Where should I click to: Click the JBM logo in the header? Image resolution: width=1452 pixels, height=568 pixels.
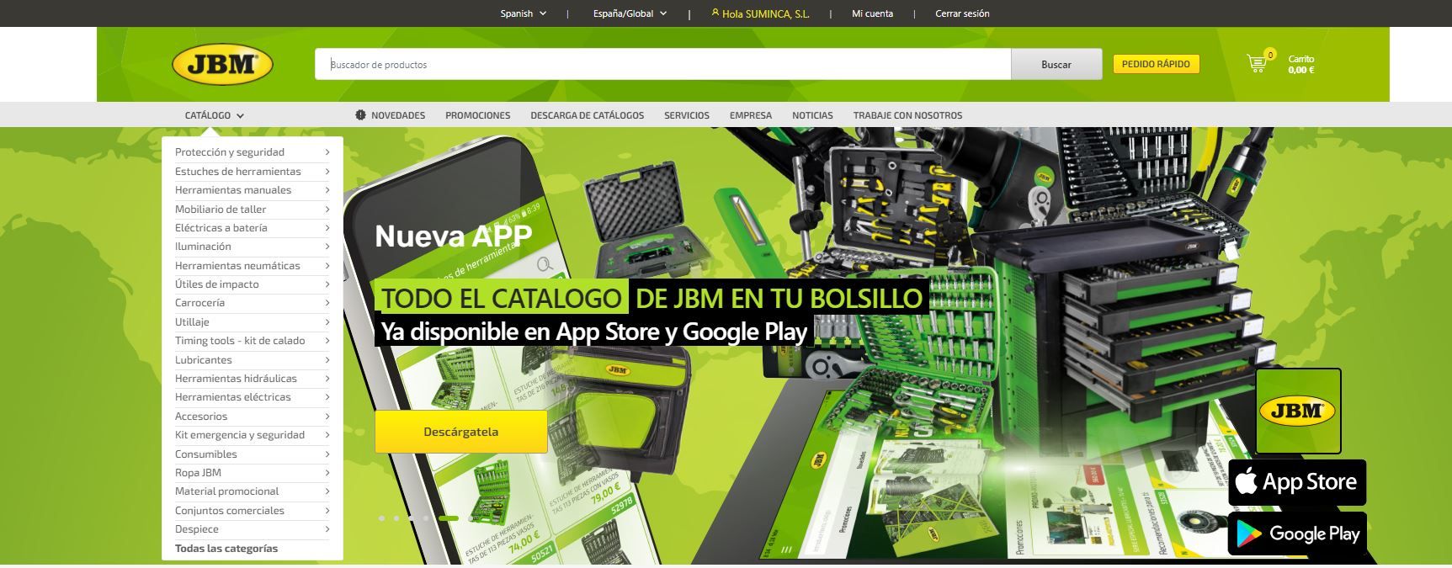(222, 65)
